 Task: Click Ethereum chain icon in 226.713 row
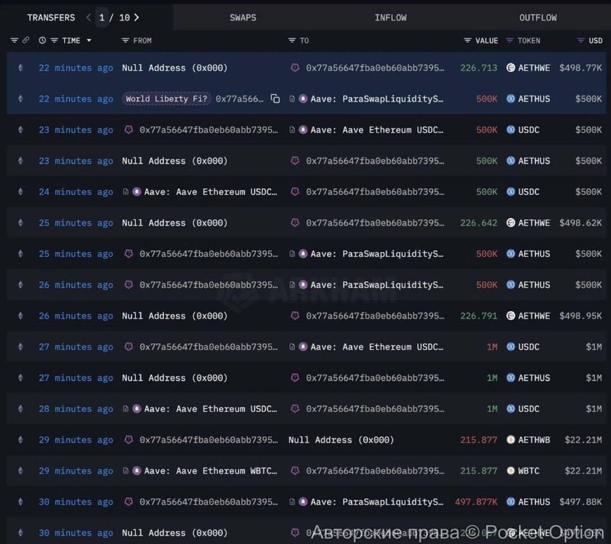pyautogui.click(x=21, y=68)
